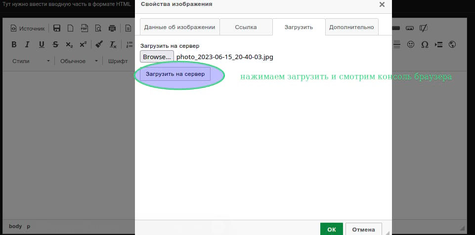The height and width of the screenshot is (235, 475).
Task: Select body in the elements path
Action: (x=15, y=226)
